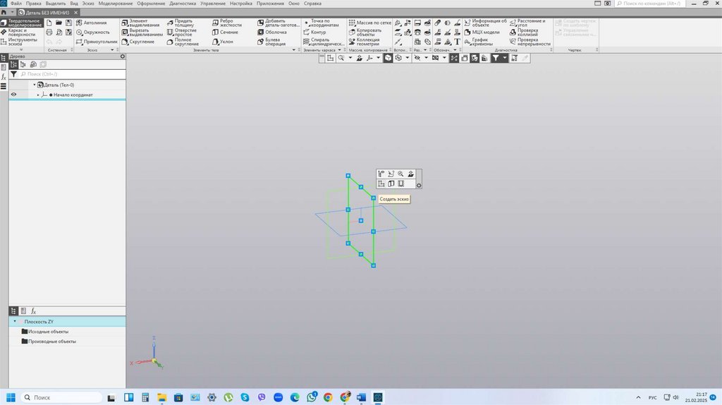Expand Элементы тела panel dropdown
This screenshot has height=405, width=722.
coord(294,50)
